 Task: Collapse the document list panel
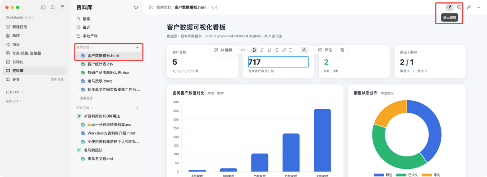point(151,7)
